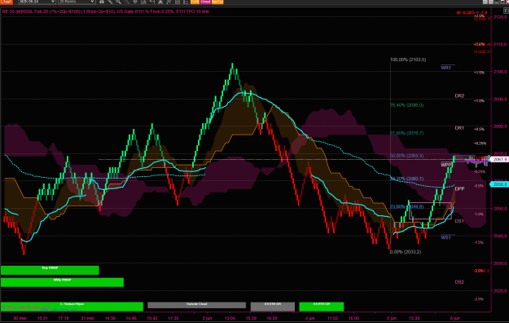Click the zoom in magnifier icon

118,2
